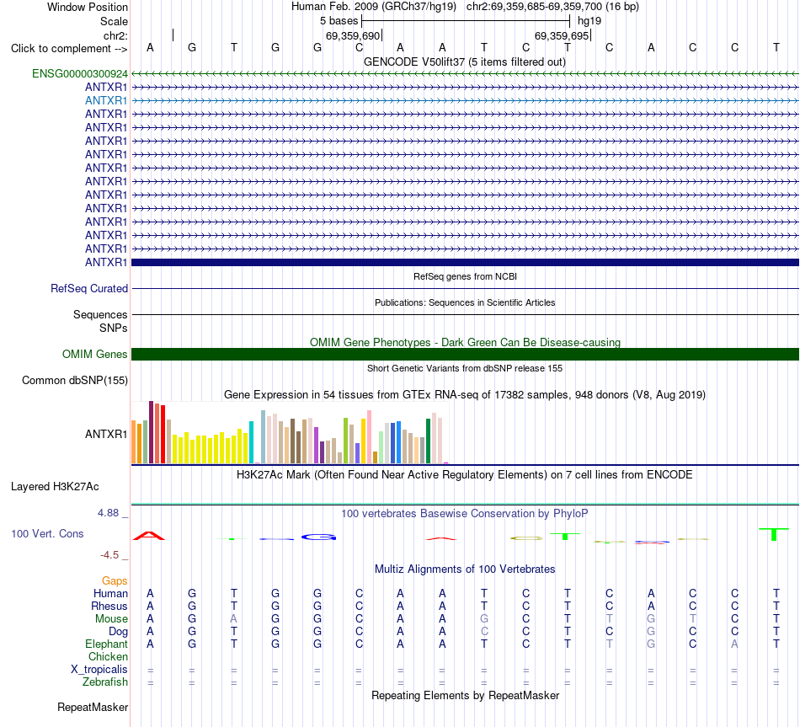The image size is (800, 727).
Task: Click the dark green OMIM gene bar
Action: click(465, 355)
